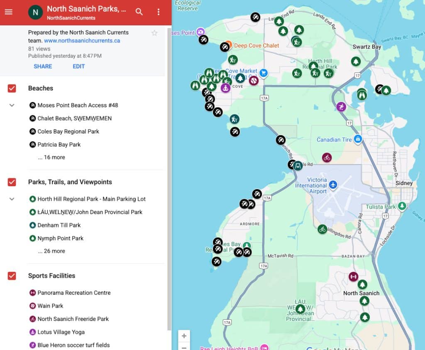Click the SHARE button
This screenshot has height=350, width=425.
pyautogui.click(x=43, y=67)
